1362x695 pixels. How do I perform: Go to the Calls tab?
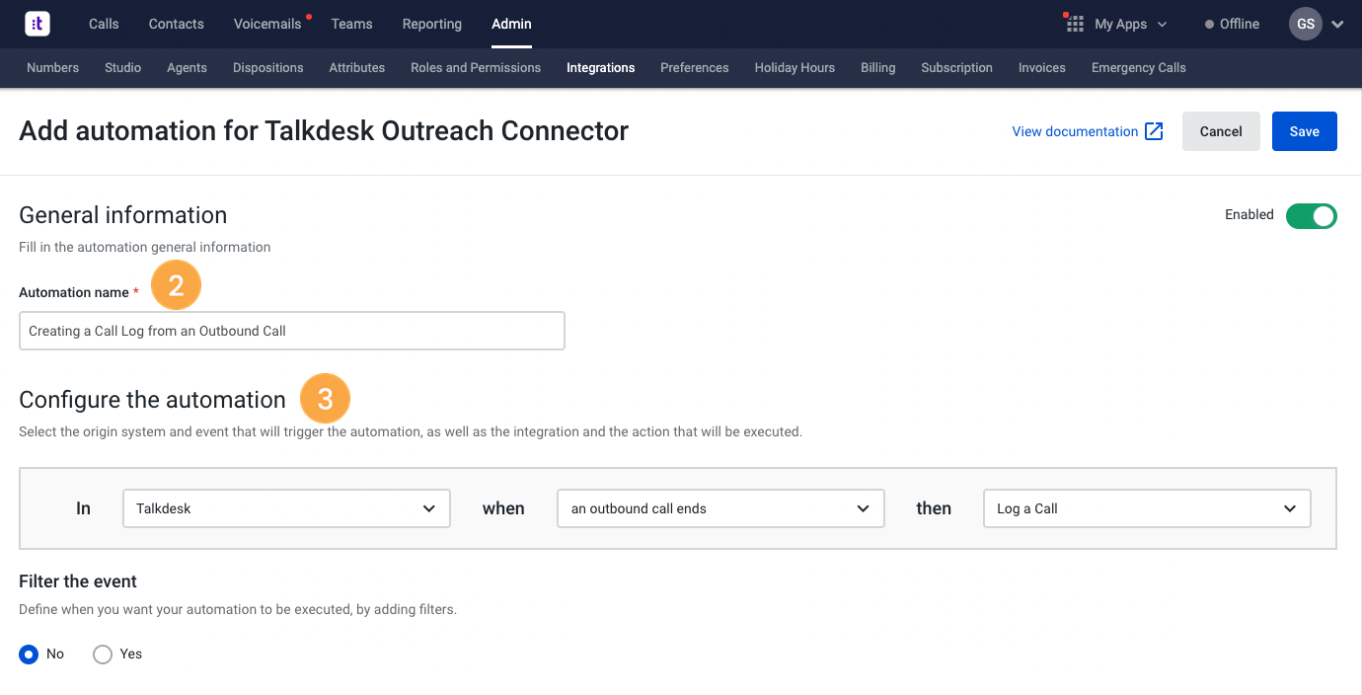click(x=104, y=24)
